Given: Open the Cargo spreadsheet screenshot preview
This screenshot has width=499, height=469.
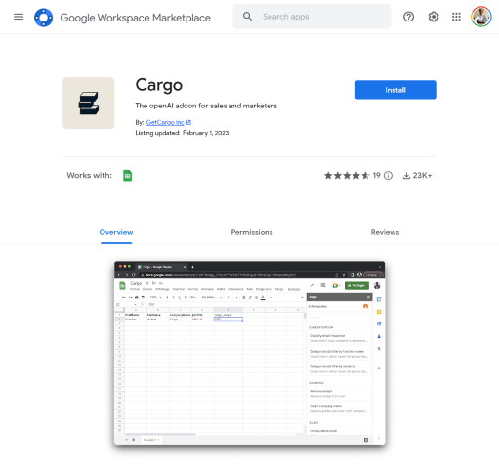Looking at the screenshot, I should point(250,353).
